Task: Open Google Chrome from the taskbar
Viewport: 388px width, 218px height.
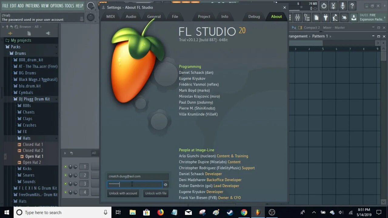Action: 244,212
